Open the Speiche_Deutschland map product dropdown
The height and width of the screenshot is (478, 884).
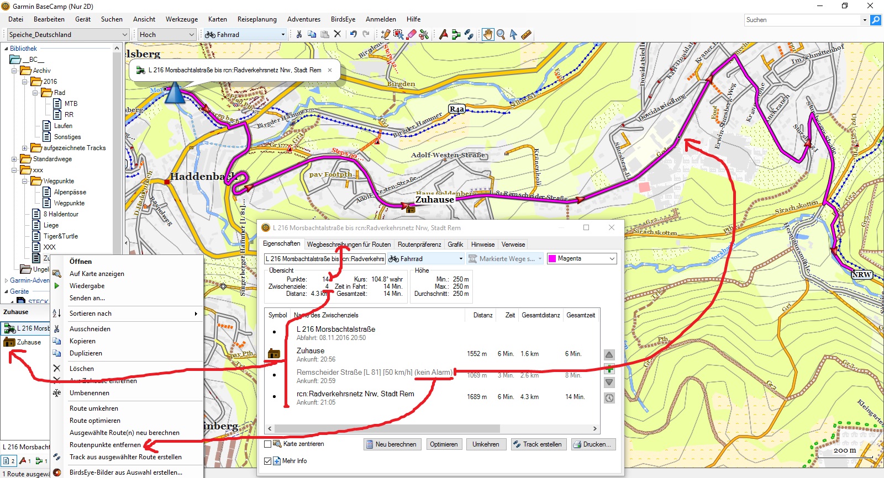(x=68, y=34)
